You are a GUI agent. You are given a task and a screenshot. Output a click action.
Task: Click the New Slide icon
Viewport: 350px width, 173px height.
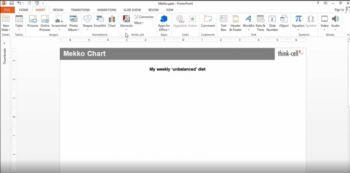[x=6, y=19]
